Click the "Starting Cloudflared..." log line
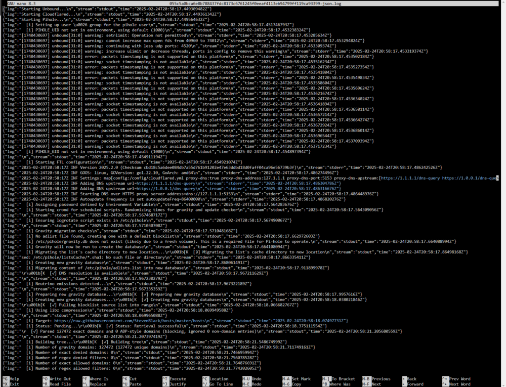 pos(112,14)
